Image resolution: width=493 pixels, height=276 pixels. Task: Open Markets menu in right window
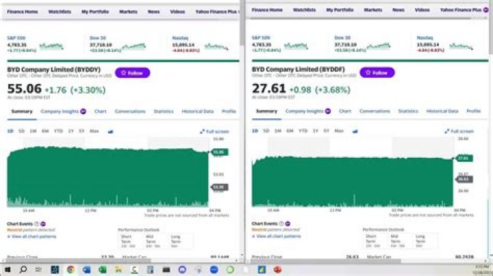click(373, 10)
